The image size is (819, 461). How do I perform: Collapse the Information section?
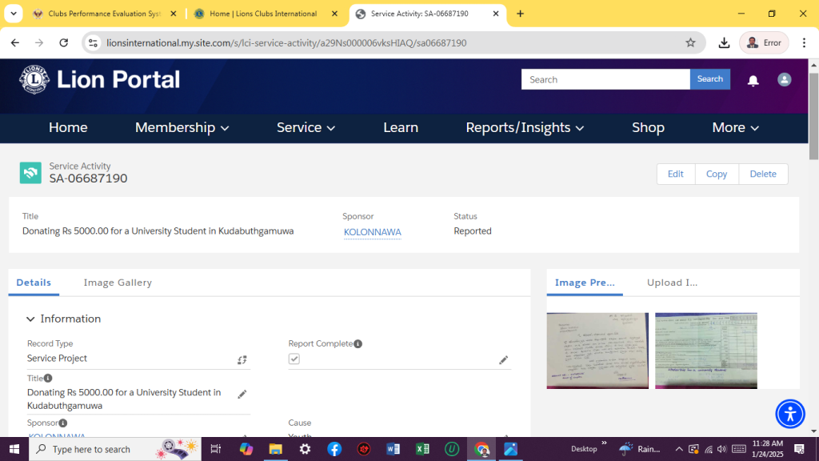pos(30,319)
